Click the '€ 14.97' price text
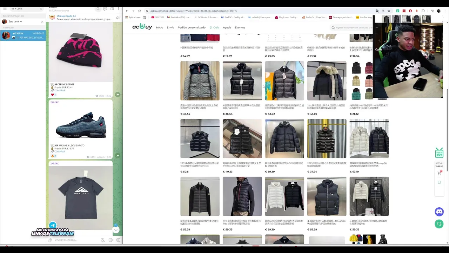 tap(185, 56)
